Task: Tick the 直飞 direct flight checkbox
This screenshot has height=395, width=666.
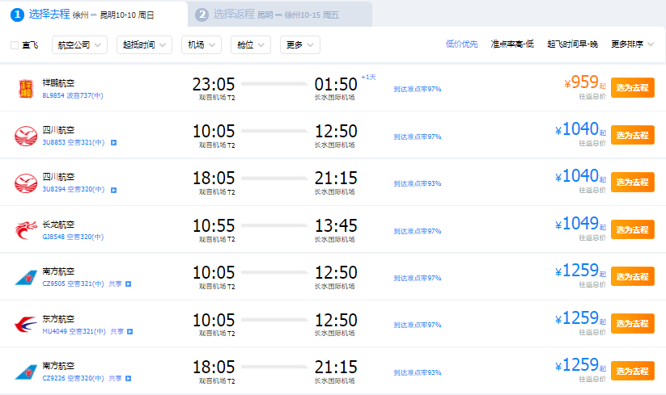Action: pyautogui.click(x=15, y=45)
